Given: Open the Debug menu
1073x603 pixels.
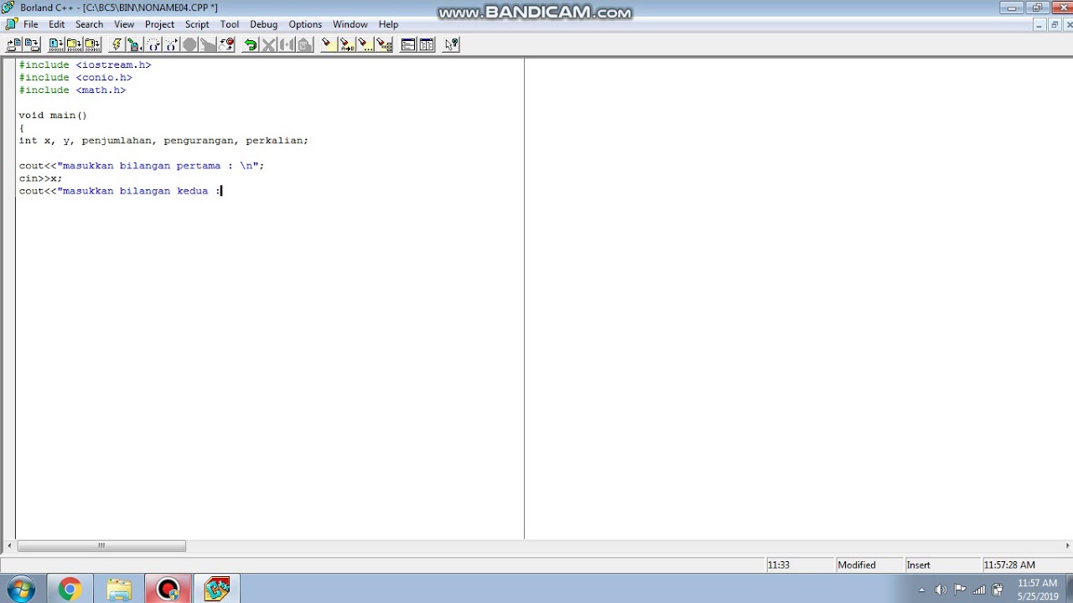Looking at the screenshot, I should point(263,24).
